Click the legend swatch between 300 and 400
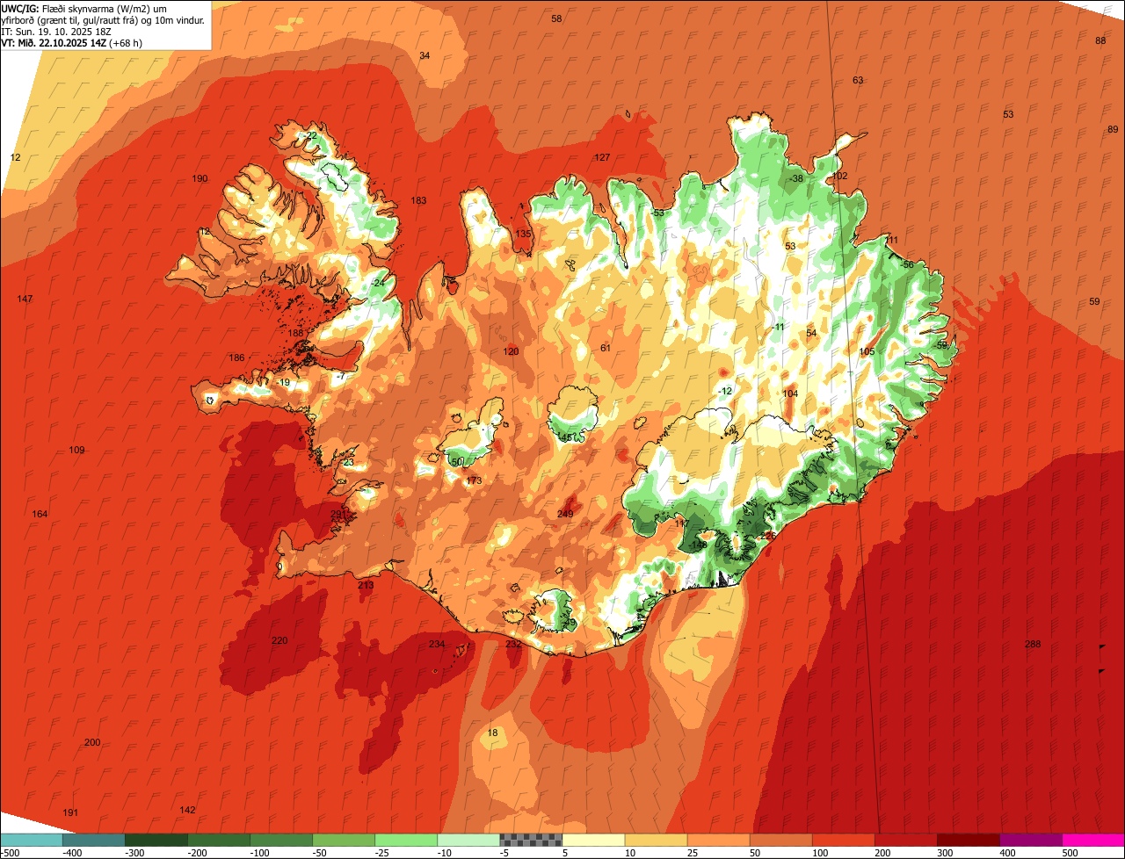Screen dimensions: 1125x859 (968, 840)
